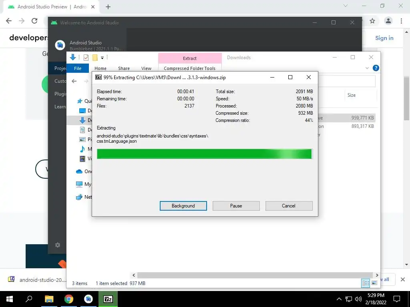Screen dimensions: 410x307
Task: Select Downloads arrow in navigation pane
Action: coord(82,120)
